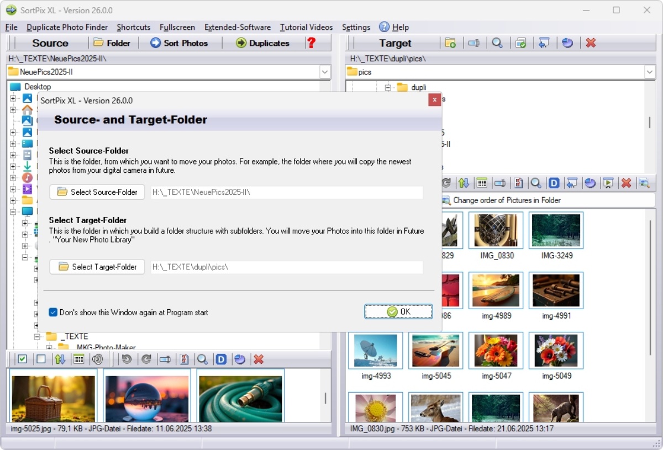663x450 pixels.
Task: Open the File menu
Action: [x=11, y=27]
